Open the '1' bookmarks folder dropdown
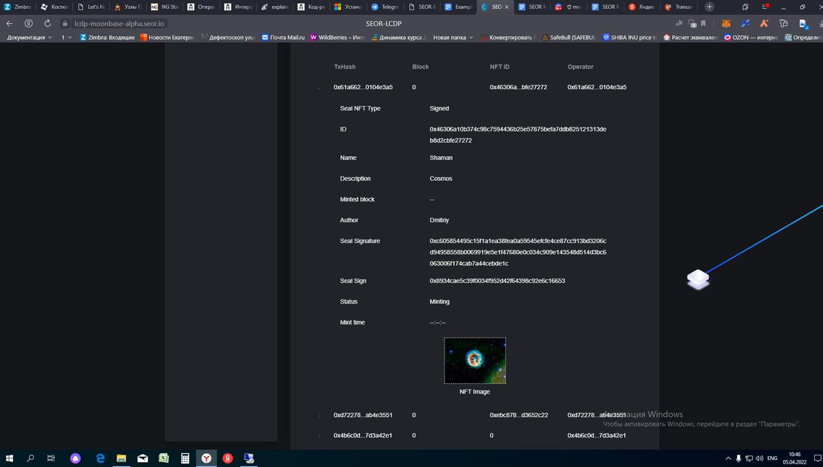Image resolution: width=823 pixels, height=467 pixels. 67,38
